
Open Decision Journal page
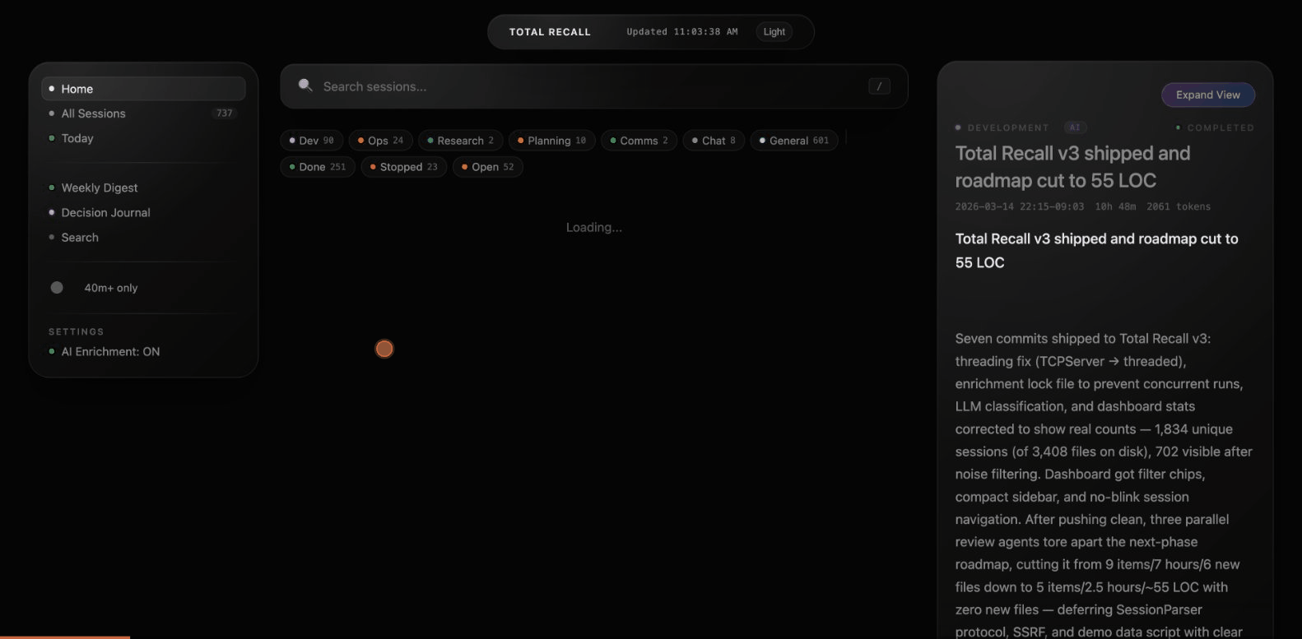pyautogui.click(x=143, y=212)
